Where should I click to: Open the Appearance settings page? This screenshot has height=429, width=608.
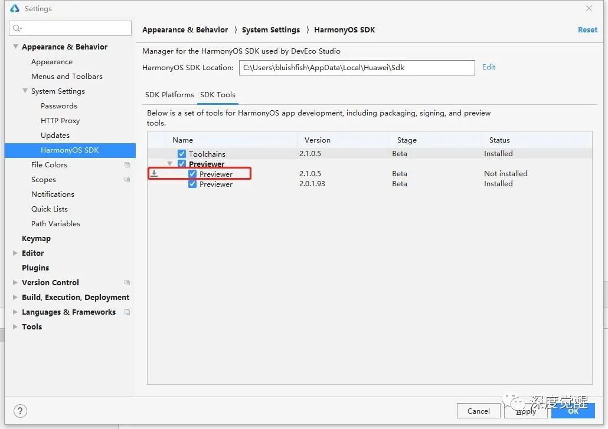pos(52,62)
